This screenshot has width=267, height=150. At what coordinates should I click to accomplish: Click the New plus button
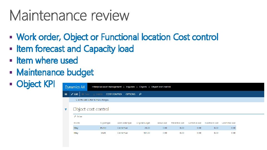point(85,94)
